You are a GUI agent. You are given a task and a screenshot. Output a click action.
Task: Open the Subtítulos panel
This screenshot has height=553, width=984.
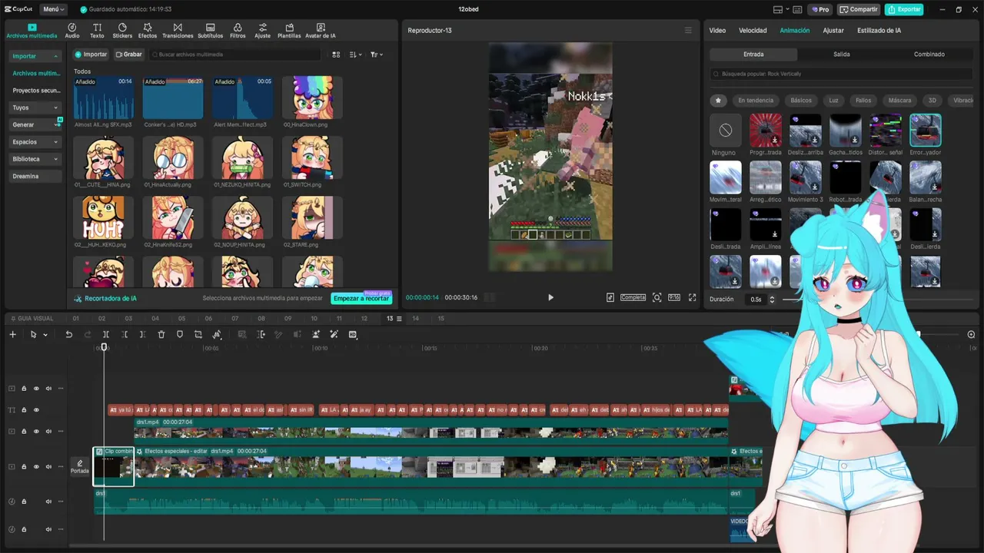click(211, 31)
